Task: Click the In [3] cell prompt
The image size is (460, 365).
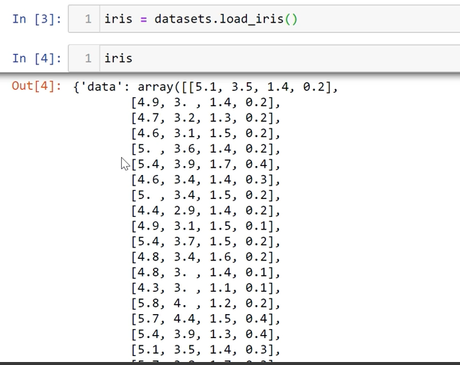Action: coord(36,19)
